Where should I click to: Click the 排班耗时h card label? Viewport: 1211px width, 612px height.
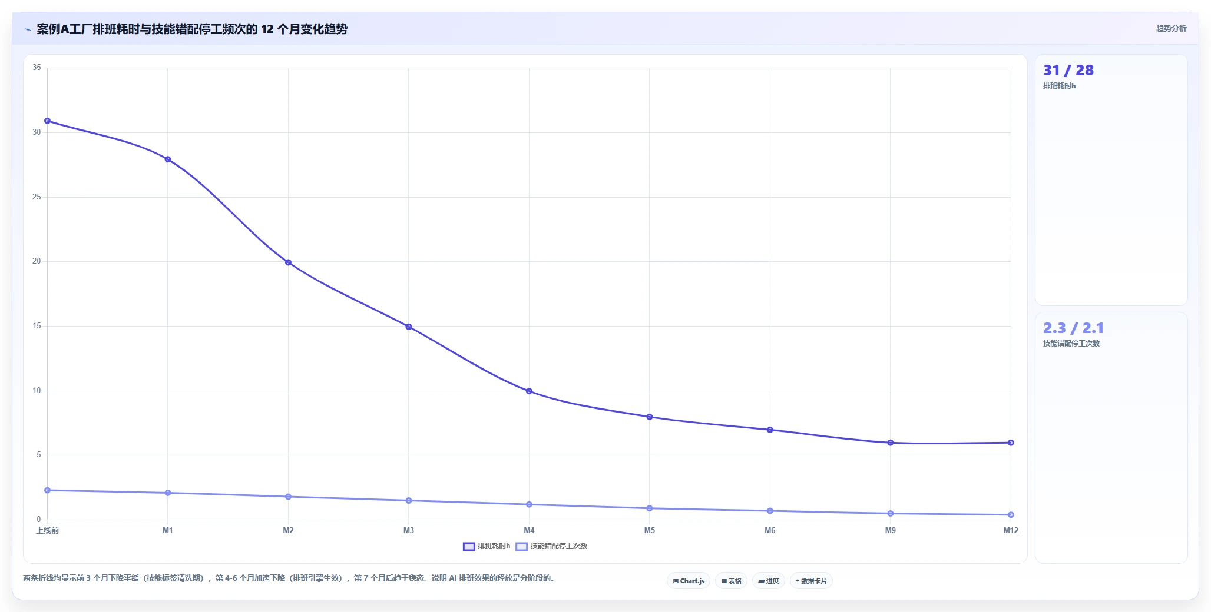click(1059, 86)
